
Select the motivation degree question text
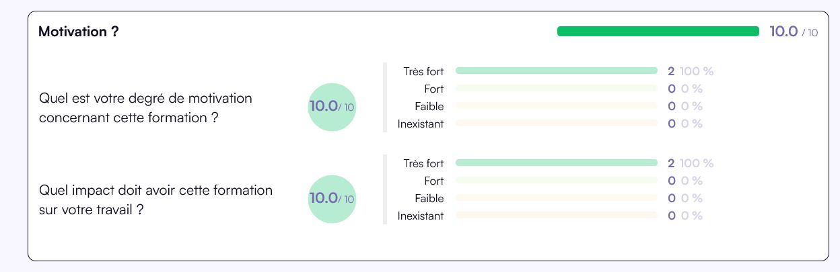pyautogui.click(x=146, y=107)
